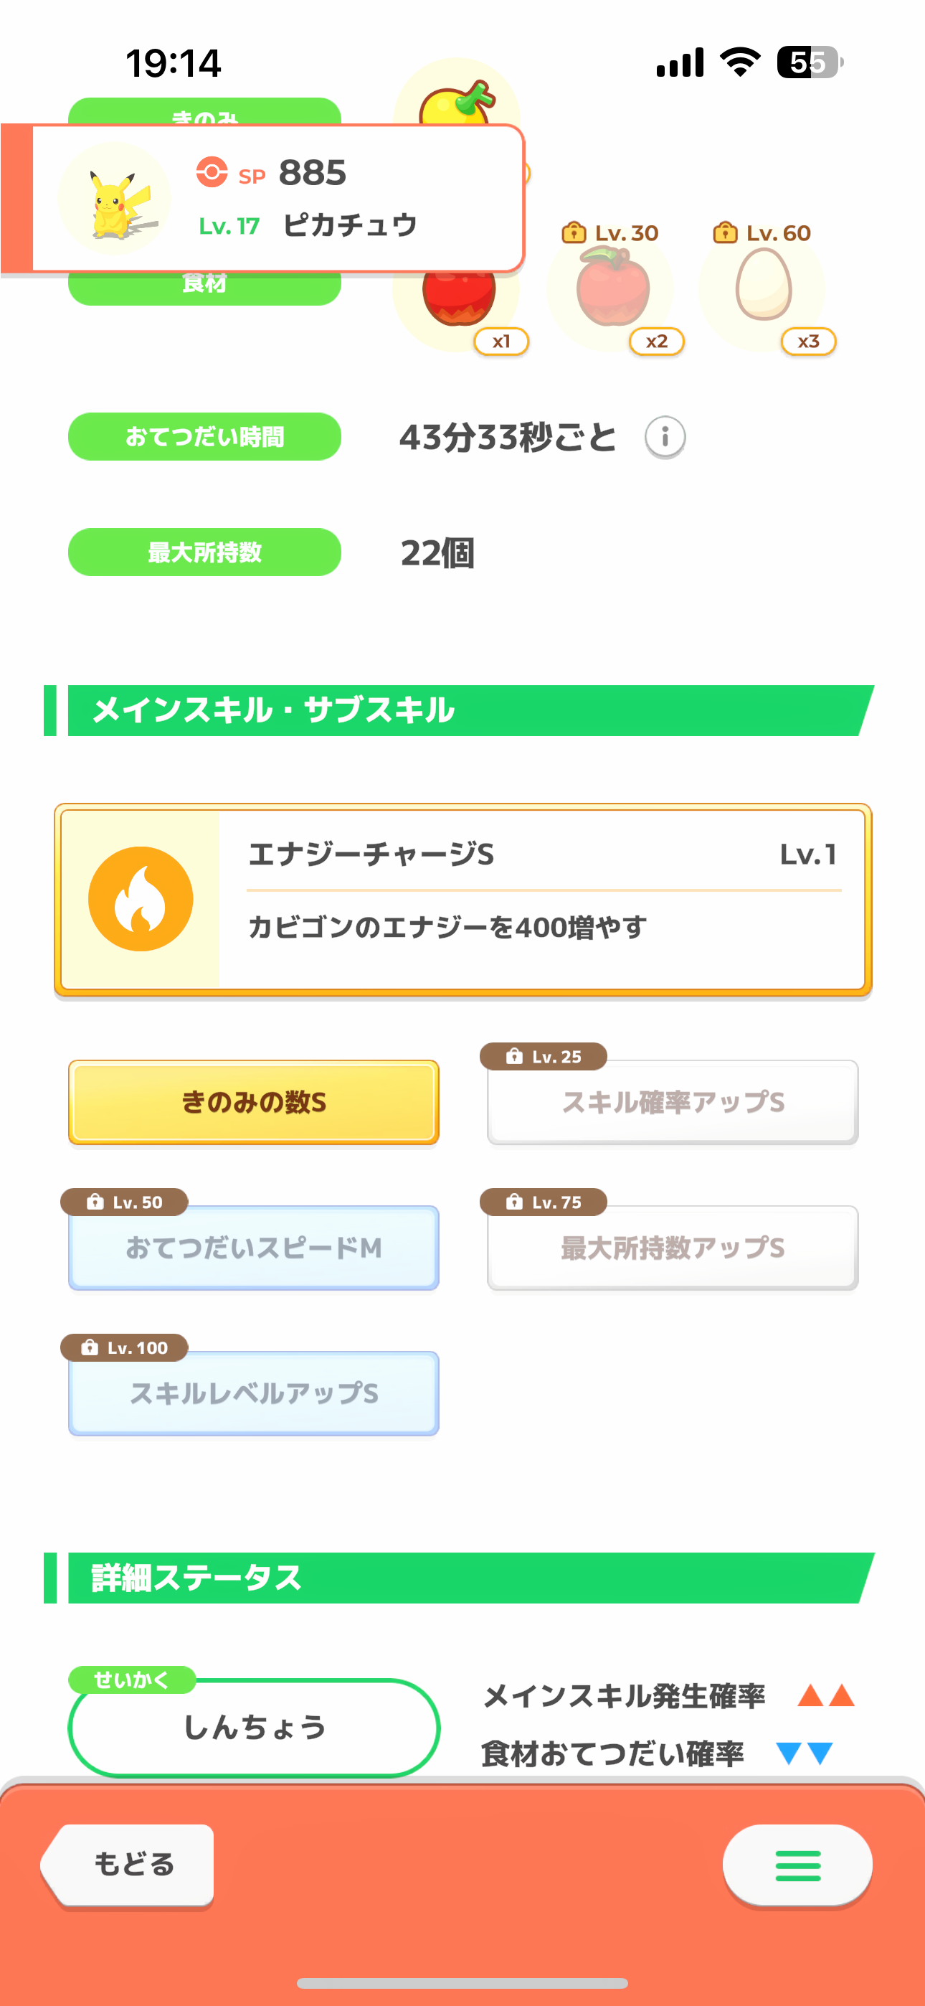
Task: Tap the しんちょう nature box
Action: click(254, 1727)
